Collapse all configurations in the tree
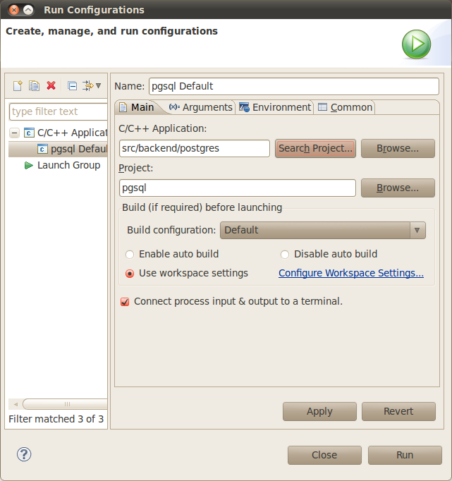452x481 pixels. coord(72,85)
